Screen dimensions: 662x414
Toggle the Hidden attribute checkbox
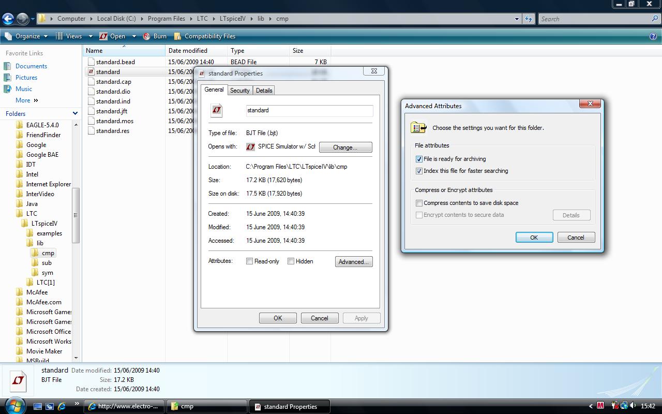(291, 261)
